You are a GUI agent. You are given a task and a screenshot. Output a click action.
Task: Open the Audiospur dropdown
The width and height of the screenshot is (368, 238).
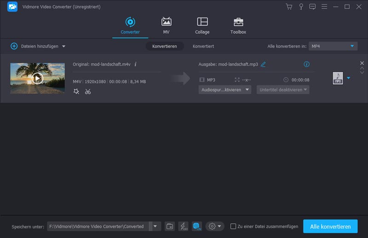225,90
